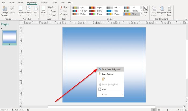Open the Zoom submenu in context menu

(x=110, y=94)
